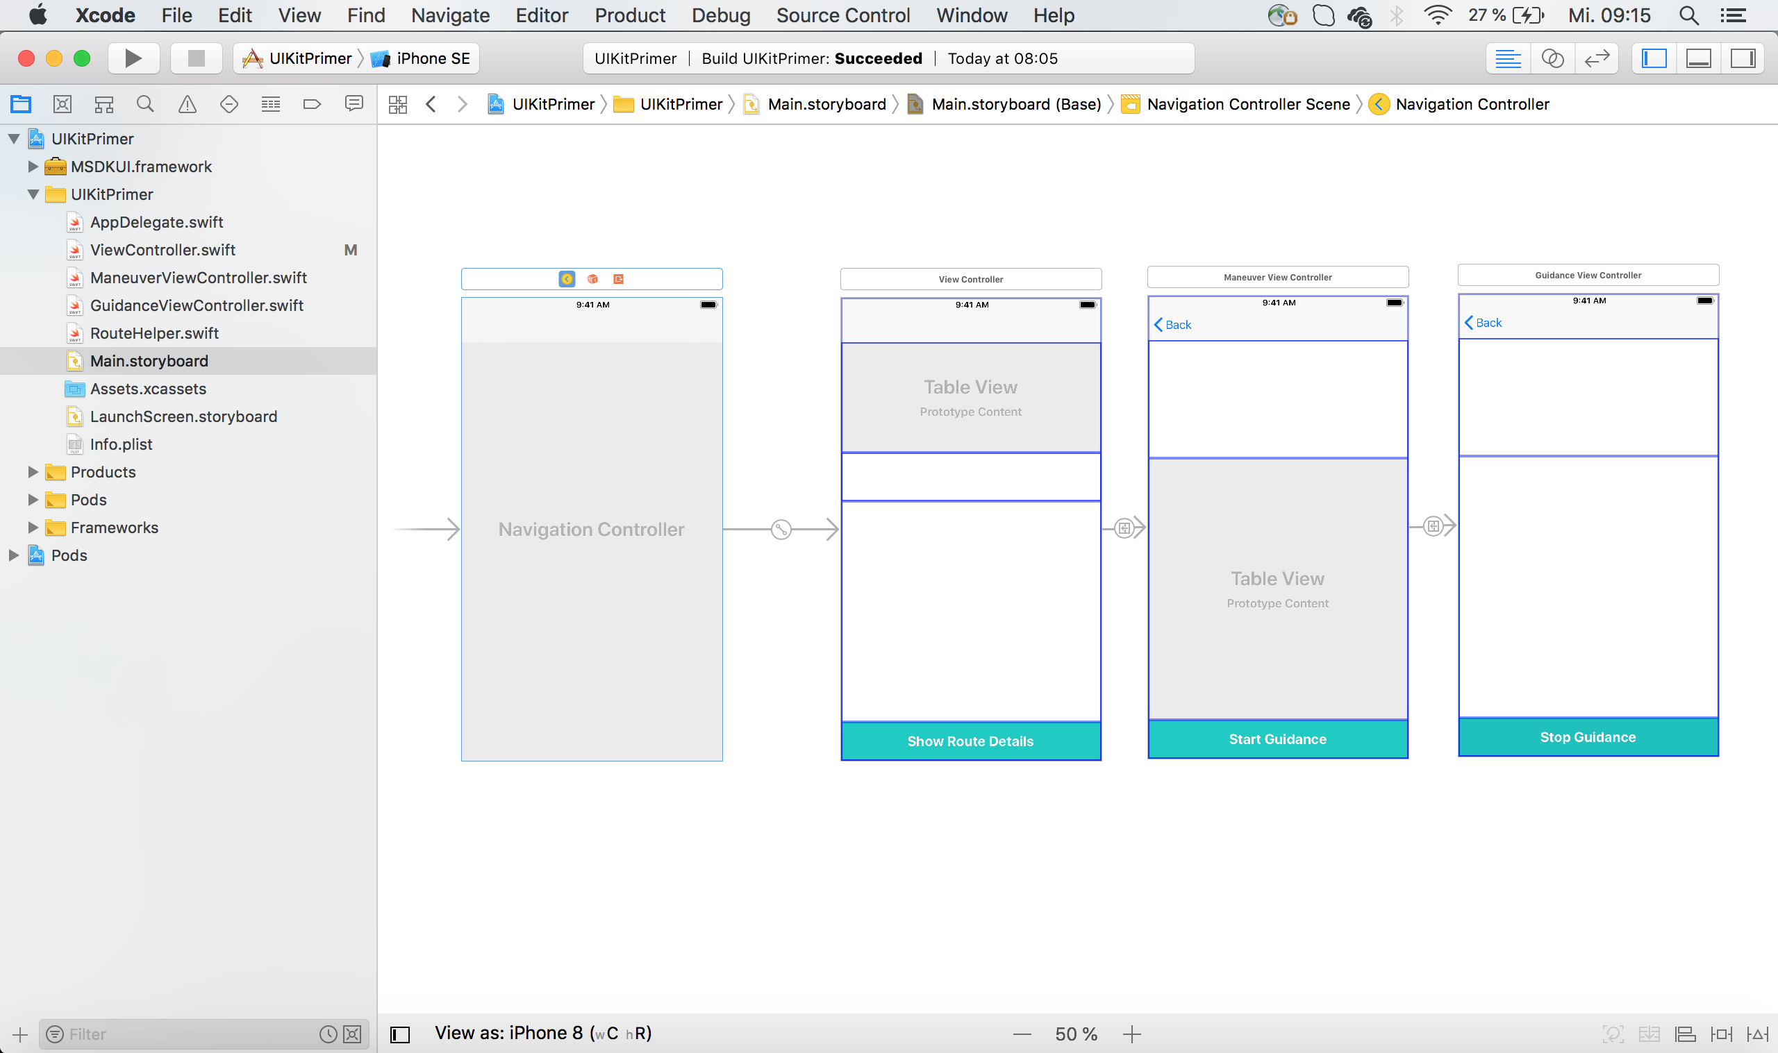Image resolution: width=1778 pixels, height=1053 pixels.
Task: Open the Source Control menu
Action: coord(842,15)
